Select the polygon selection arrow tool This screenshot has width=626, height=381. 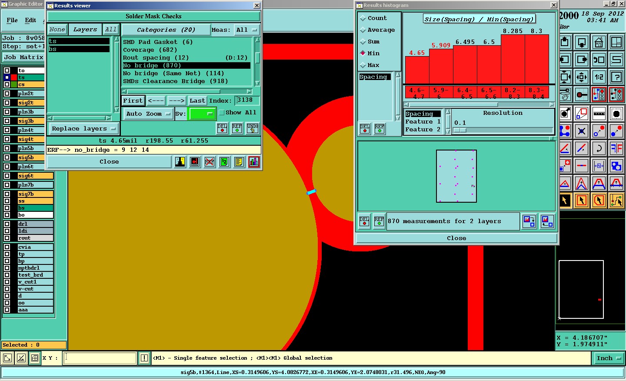tap(599, 201)
